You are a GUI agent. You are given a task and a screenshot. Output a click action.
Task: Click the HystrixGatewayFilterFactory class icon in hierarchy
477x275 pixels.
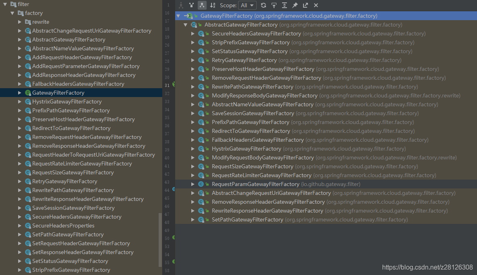pyautogui.click(x=201, y=149)
